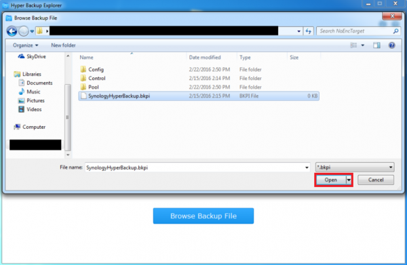Click the BKPI File type cell

point(249,96)
